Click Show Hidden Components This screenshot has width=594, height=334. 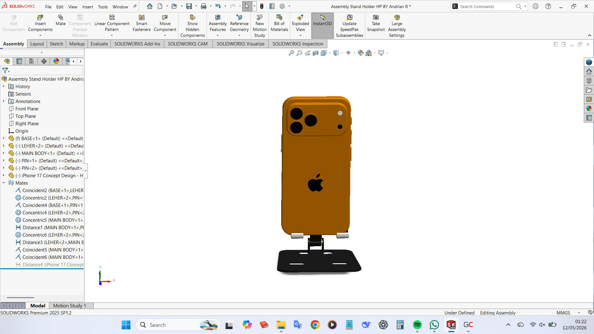coord(192,26)
